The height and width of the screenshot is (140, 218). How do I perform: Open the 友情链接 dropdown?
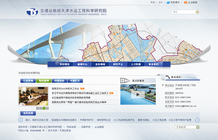click(197, 127)
